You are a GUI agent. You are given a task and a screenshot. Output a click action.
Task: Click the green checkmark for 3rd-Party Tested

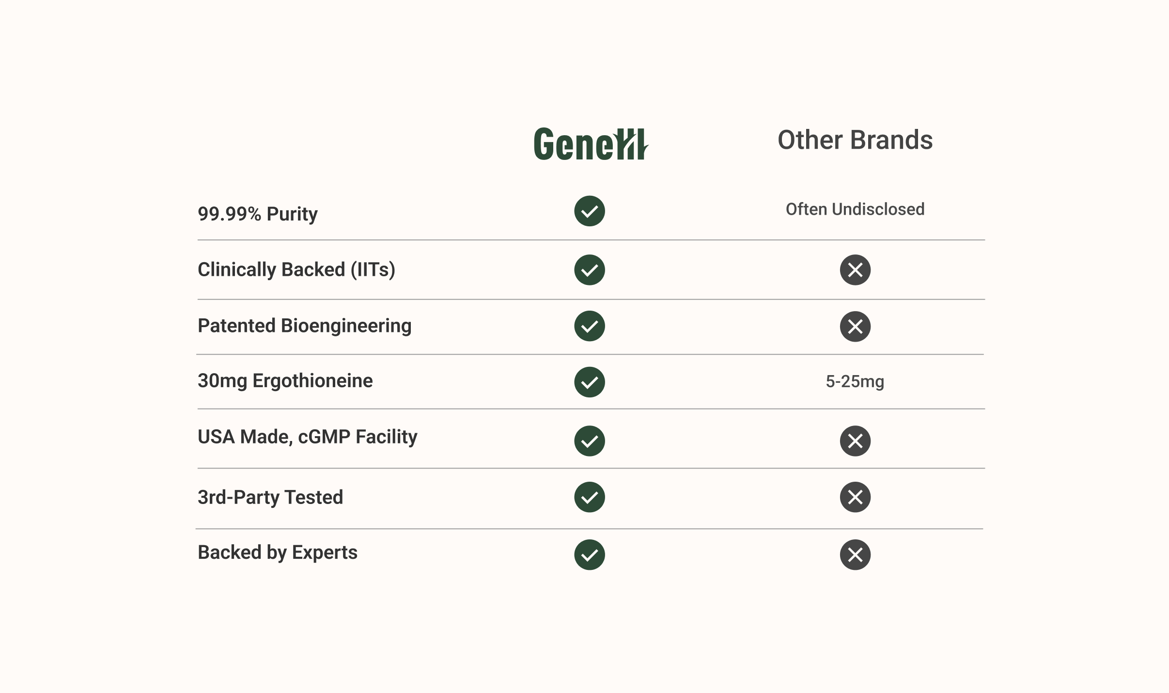[x=589, y=497]
